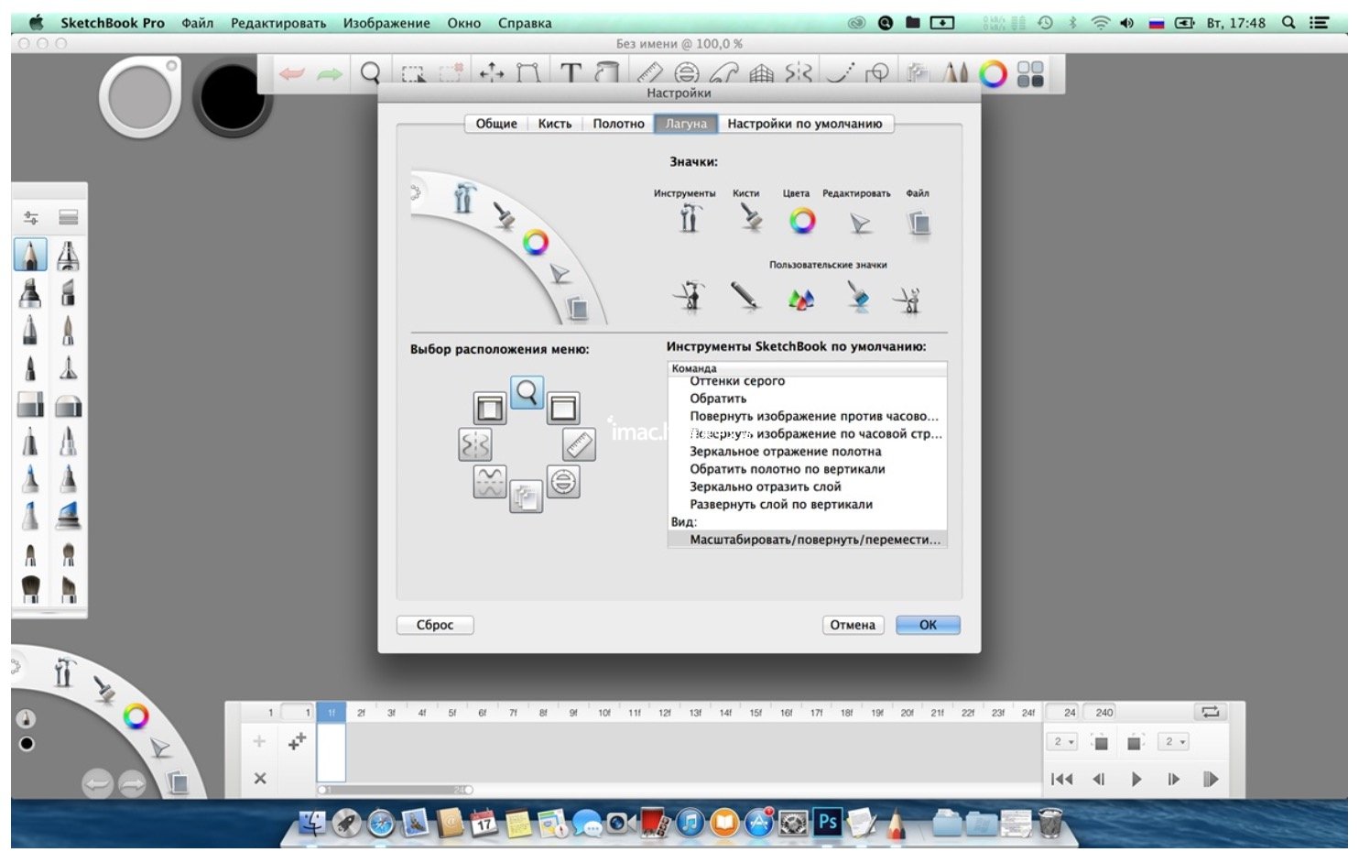Select the French curve tool in toolbar

click(723, 73)
